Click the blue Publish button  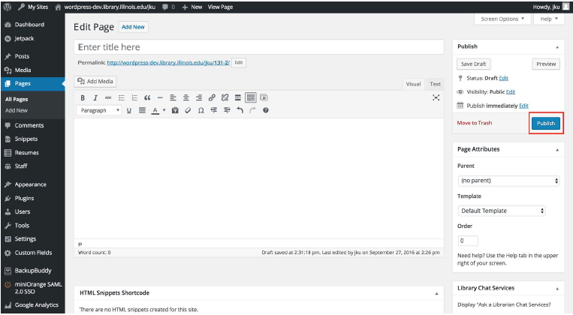(546, 123)
